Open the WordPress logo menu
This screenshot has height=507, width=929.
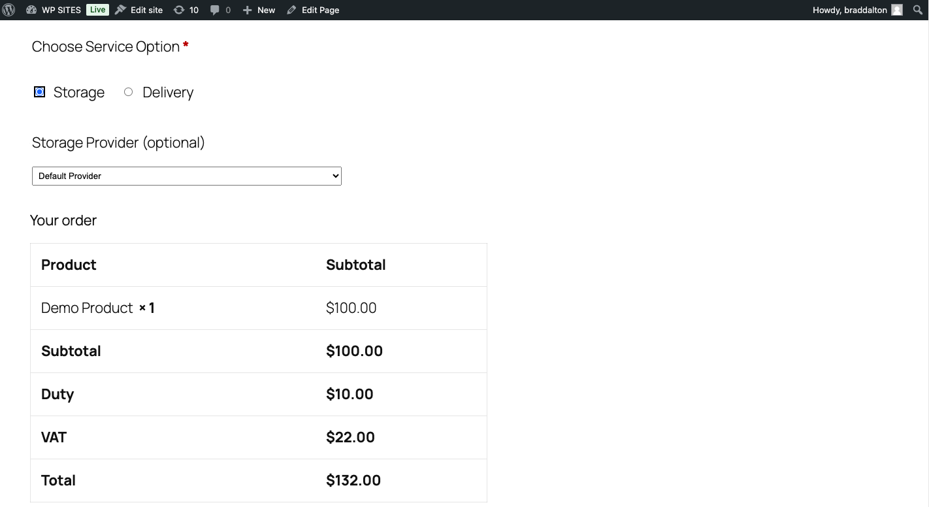(x=9, y=10)
